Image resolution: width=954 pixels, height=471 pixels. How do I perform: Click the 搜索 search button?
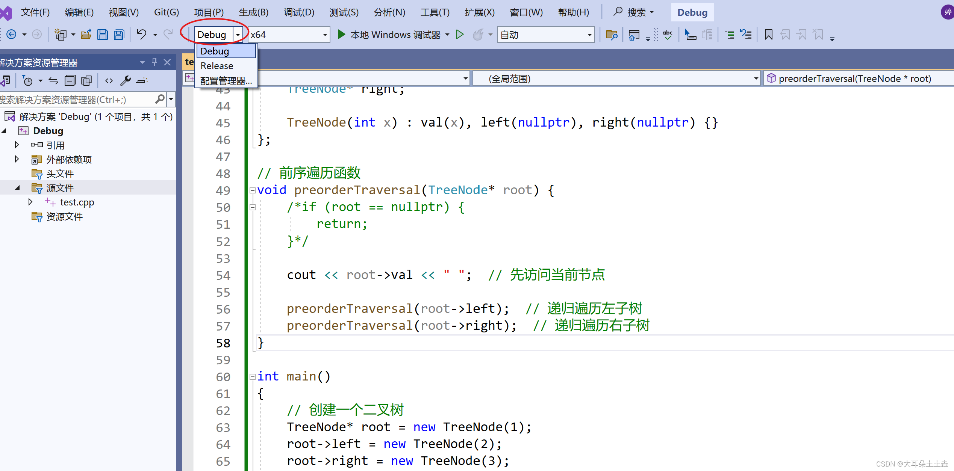pyautogui.click(x=634, y=12)
